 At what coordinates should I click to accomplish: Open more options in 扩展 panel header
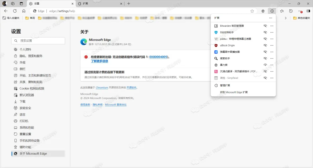click(x=270, y=18)
